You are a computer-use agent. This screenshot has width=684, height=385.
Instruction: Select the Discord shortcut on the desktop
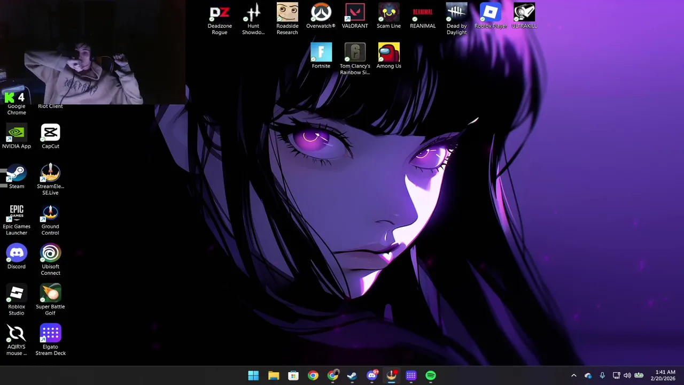click(x=17, y=257)
